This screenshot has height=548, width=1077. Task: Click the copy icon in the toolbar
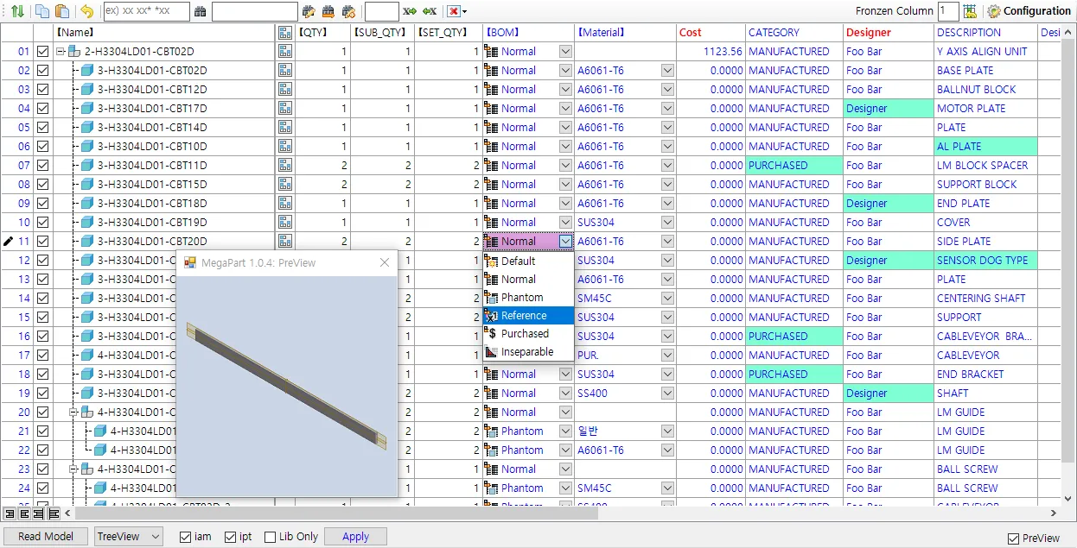(42, 11)
